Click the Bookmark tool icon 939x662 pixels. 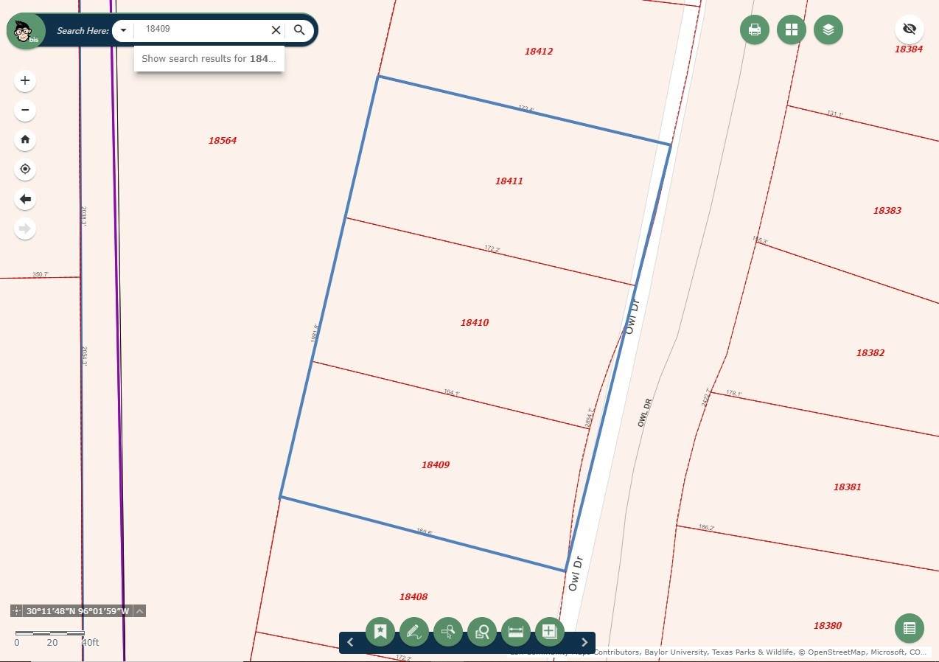tap(380, 632)
